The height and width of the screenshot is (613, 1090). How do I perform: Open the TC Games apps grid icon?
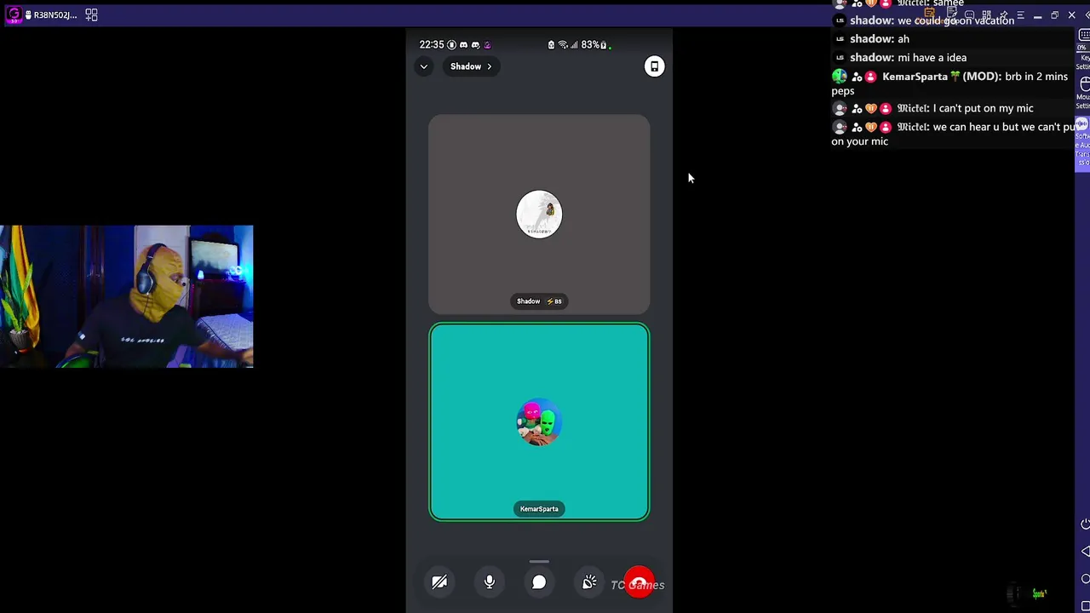[x=986, y=14]
